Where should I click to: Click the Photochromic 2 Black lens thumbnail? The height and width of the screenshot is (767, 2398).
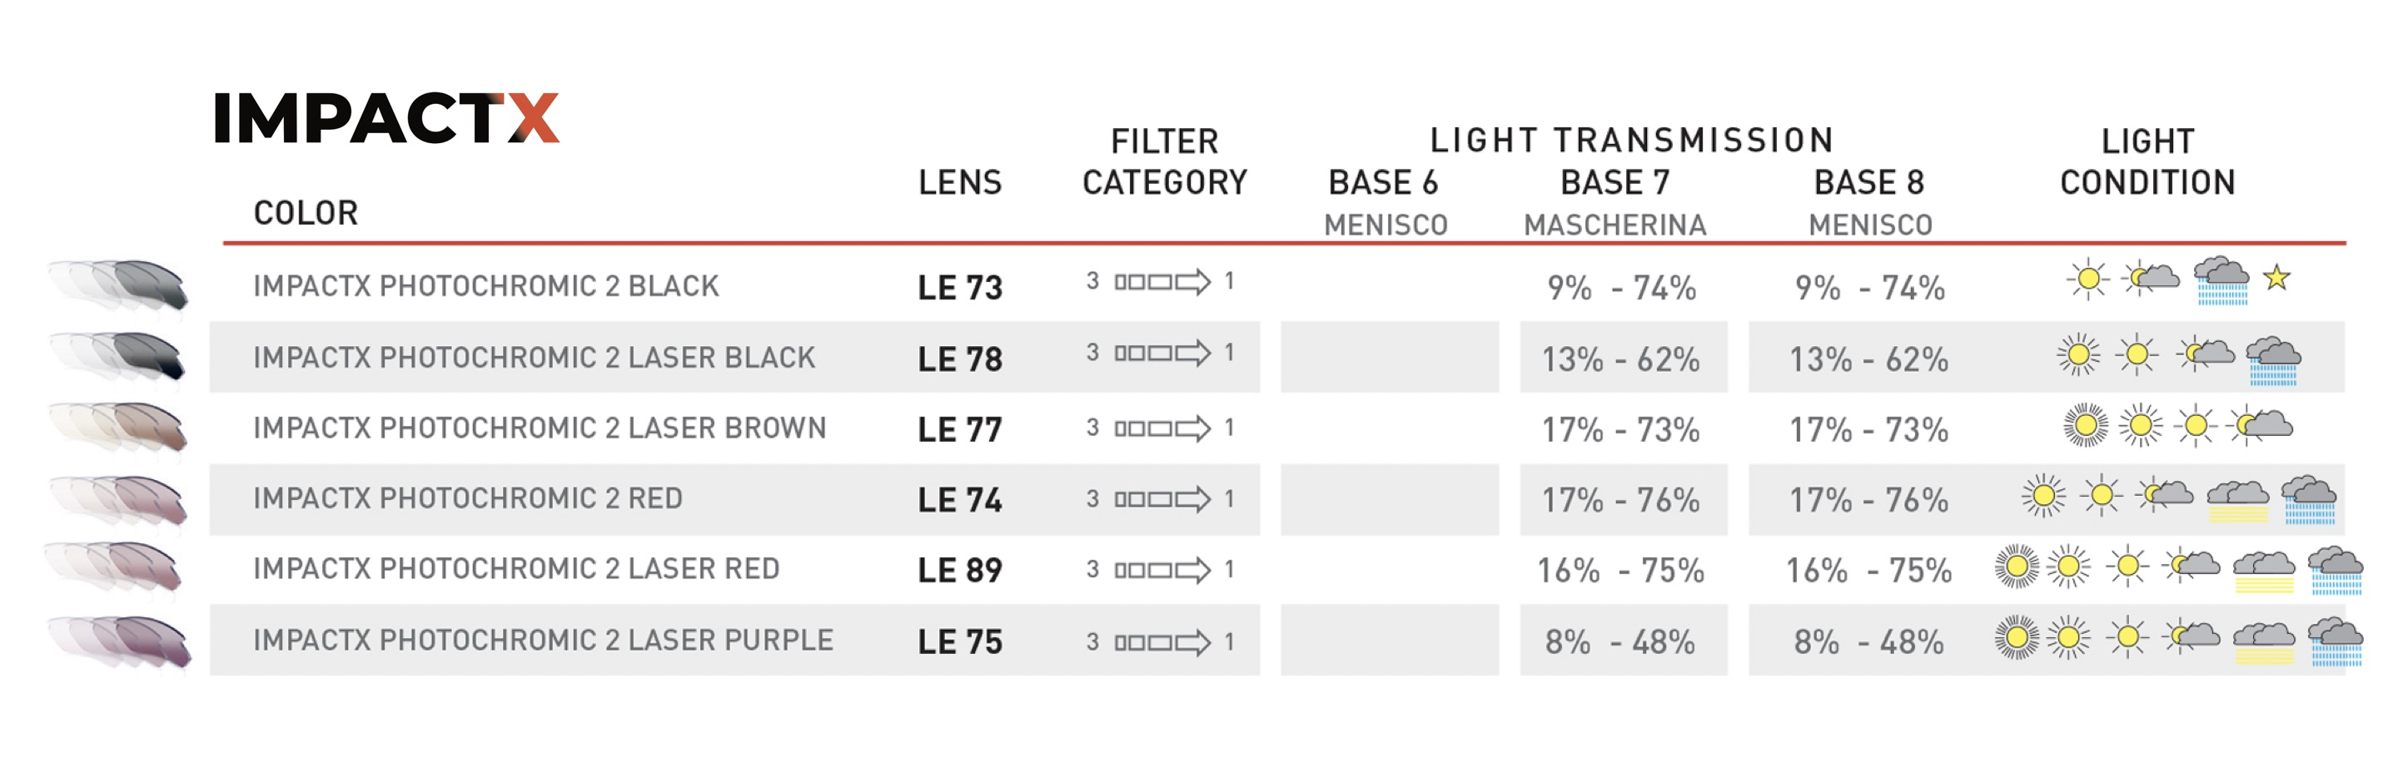coord(119,284)
